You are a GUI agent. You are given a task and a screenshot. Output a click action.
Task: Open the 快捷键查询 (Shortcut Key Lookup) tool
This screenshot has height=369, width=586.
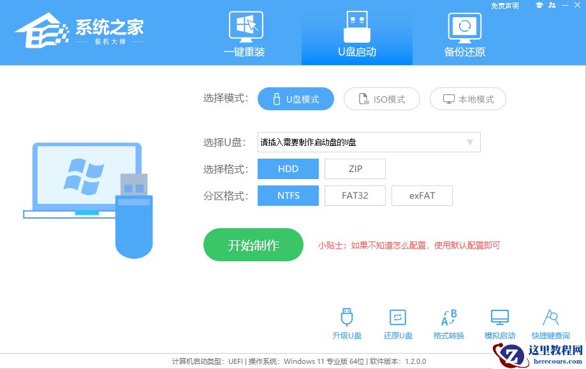point(550,322)
